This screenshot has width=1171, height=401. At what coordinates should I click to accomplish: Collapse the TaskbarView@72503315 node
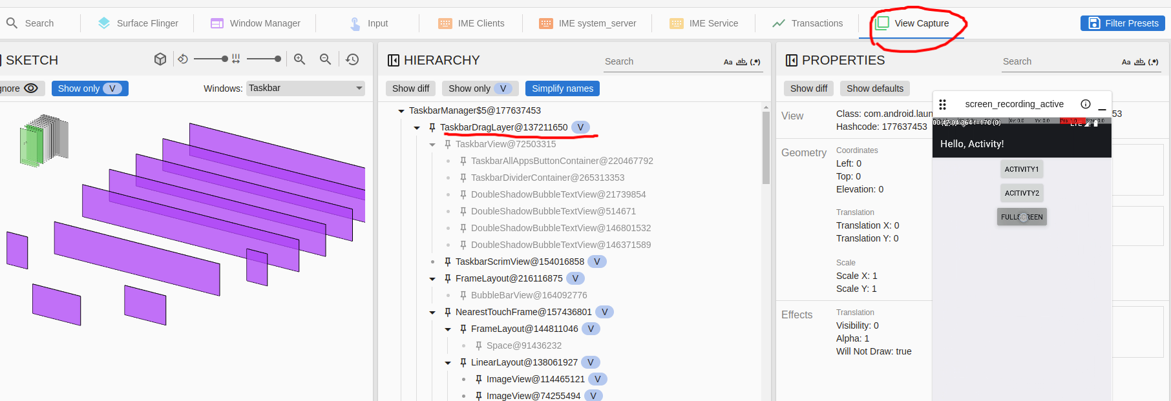pyautogui.click(x=432, y=145)
